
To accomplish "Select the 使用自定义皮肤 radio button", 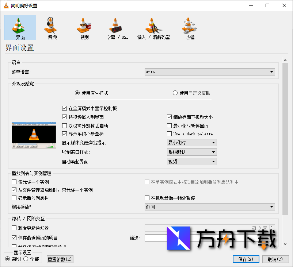I will tap(175, 93).
